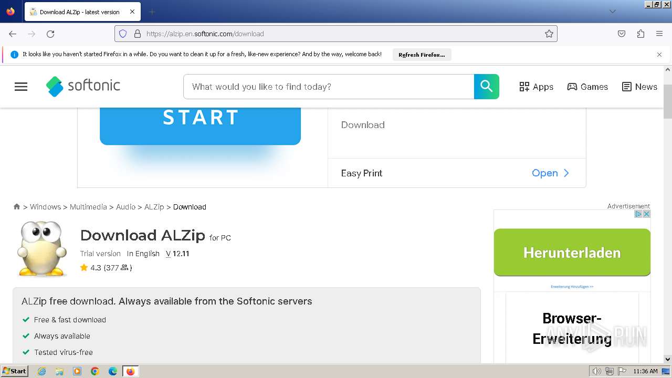Click the 377 votes count

coord(118,268)
